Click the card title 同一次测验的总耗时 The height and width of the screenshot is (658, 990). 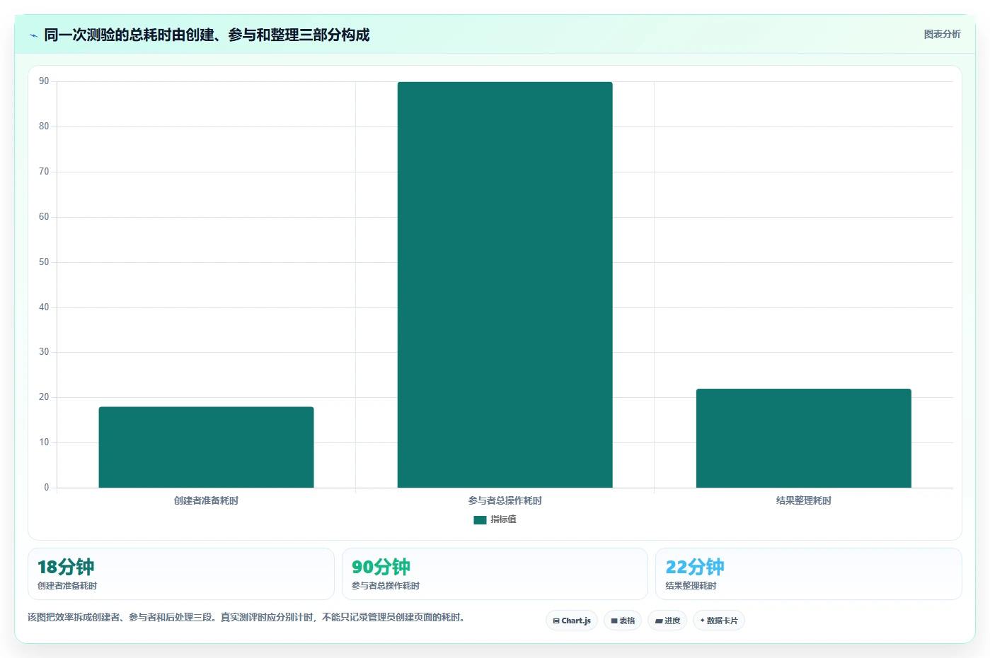click(x=207, y=35)
